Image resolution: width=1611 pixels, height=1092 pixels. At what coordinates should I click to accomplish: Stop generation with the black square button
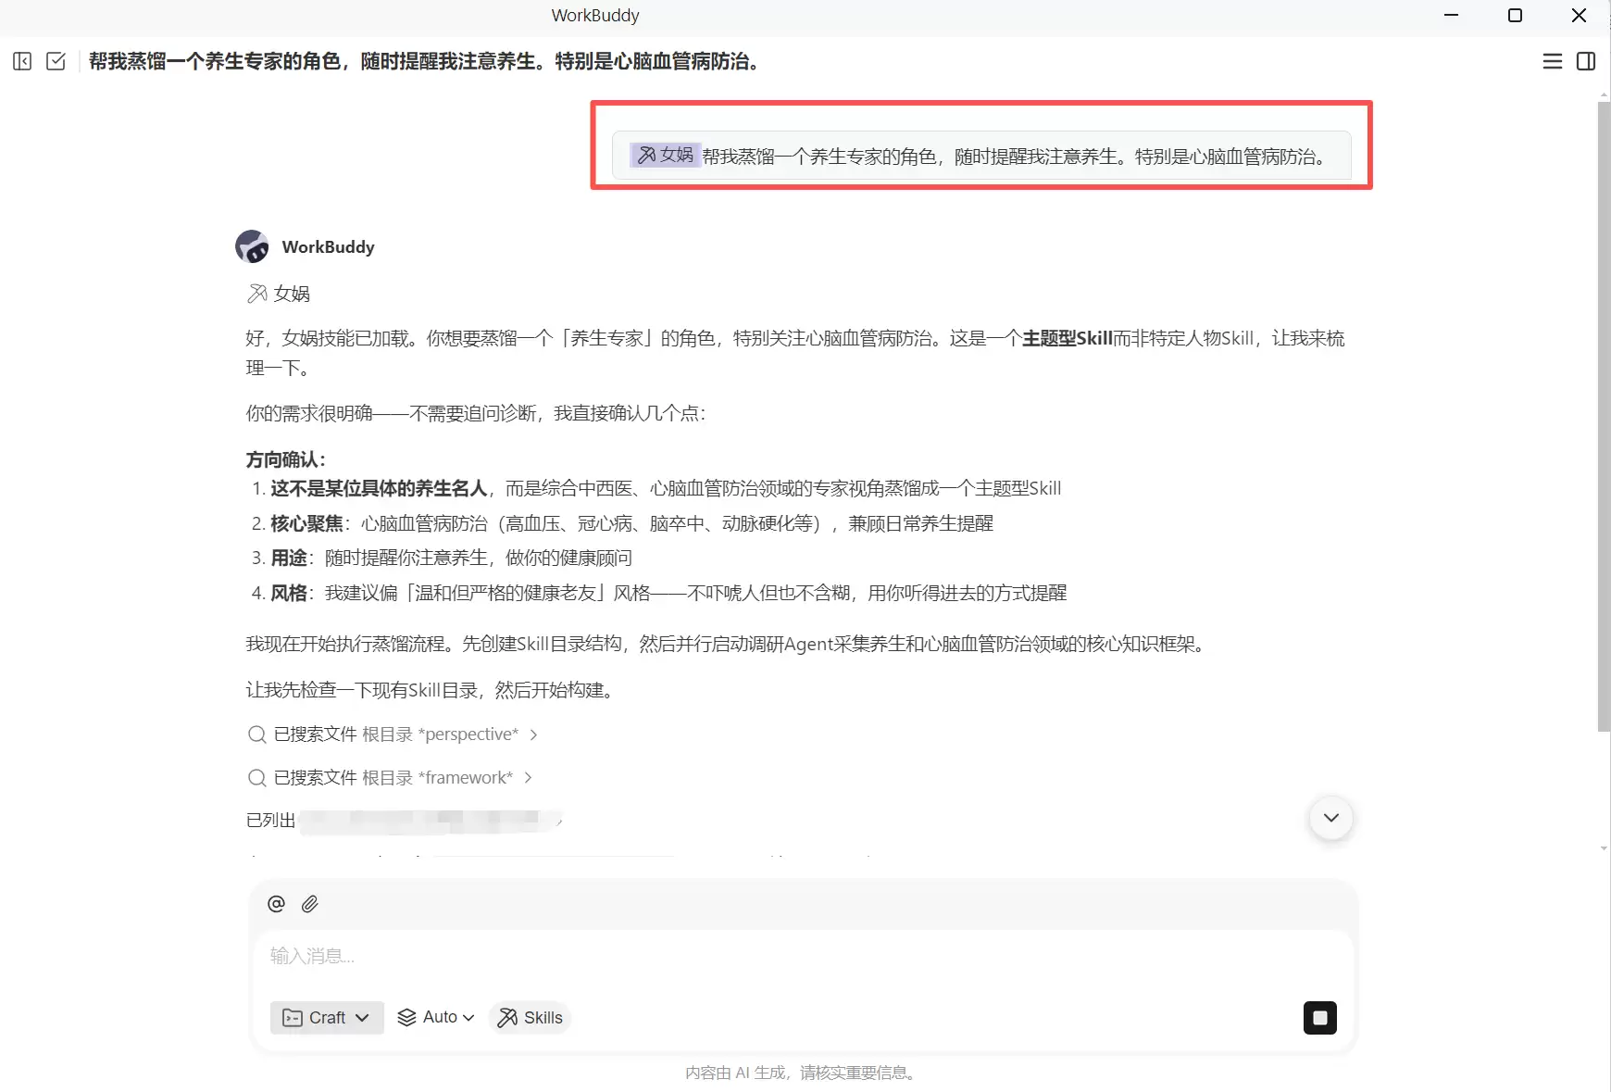(1320, 1018)
